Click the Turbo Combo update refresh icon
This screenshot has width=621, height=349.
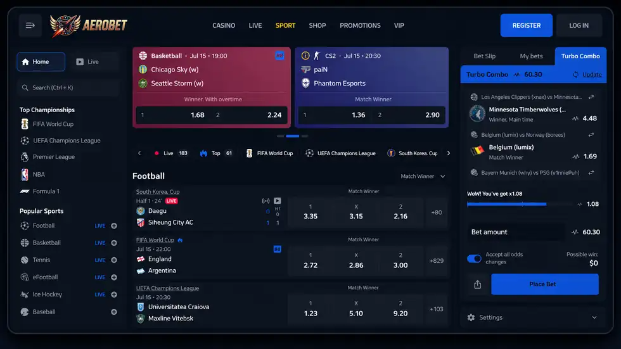pos(575,74)
